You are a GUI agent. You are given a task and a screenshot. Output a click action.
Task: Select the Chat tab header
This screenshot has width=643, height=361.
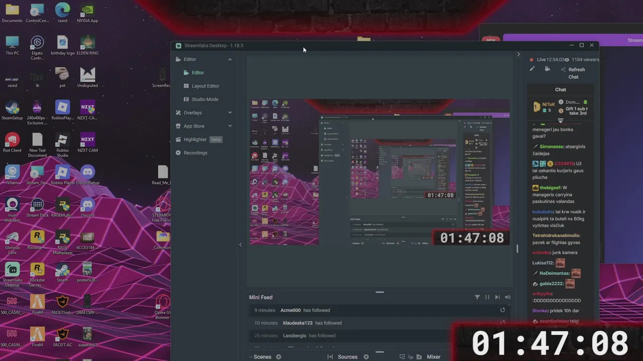(x=561, y=90)
